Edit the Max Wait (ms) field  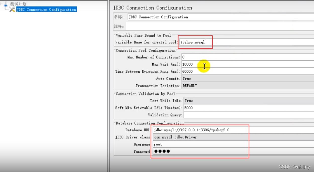248,64
